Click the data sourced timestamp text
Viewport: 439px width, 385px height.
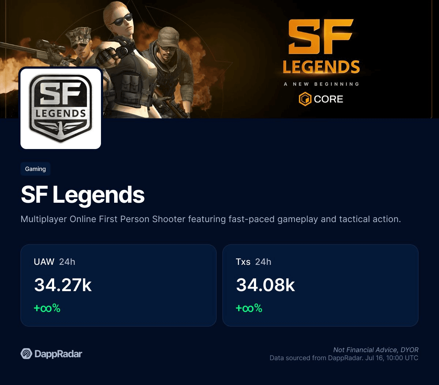point(344,358)
